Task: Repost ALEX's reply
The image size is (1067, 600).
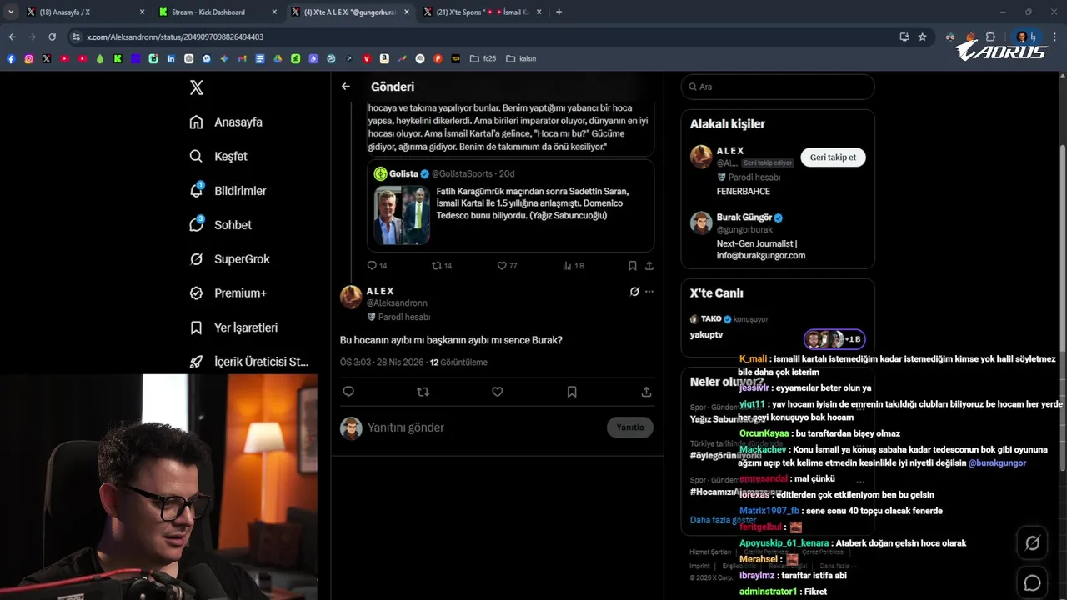Action: [423, 392]
